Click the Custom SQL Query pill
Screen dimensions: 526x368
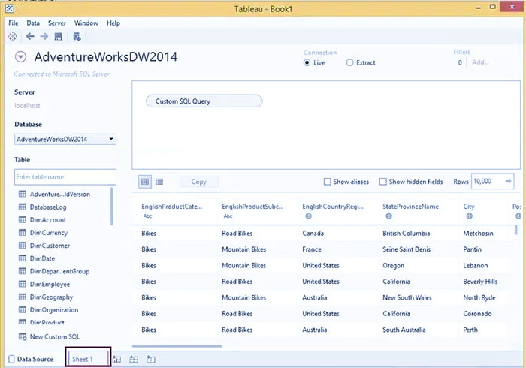click(x=204, y=101)
